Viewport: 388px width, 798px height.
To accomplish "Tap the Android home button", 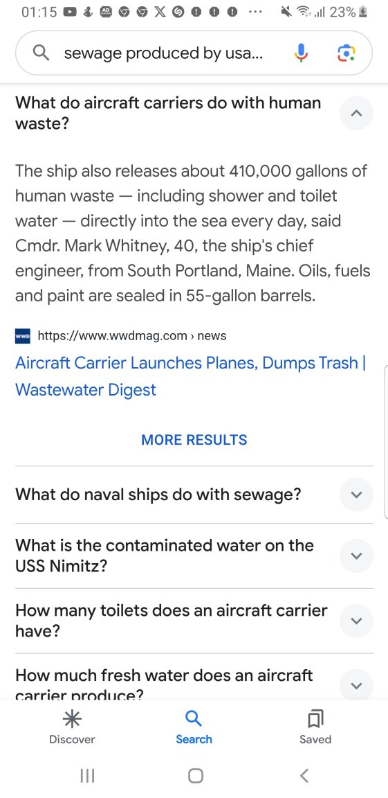I will click(196, 776).
